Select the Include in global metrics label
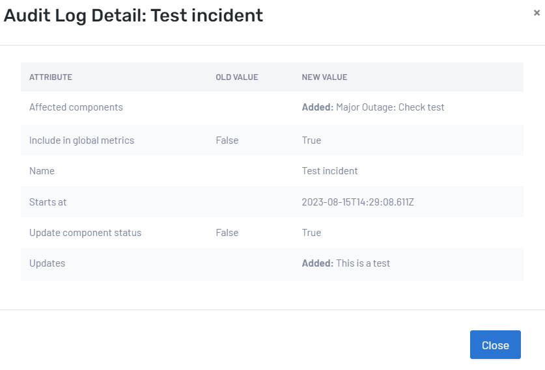This screenshot has width=545, height=370. point(81,140)
